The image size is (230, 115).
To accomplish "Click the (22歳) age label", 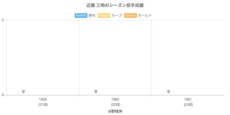I will click(x=115, y=105).
